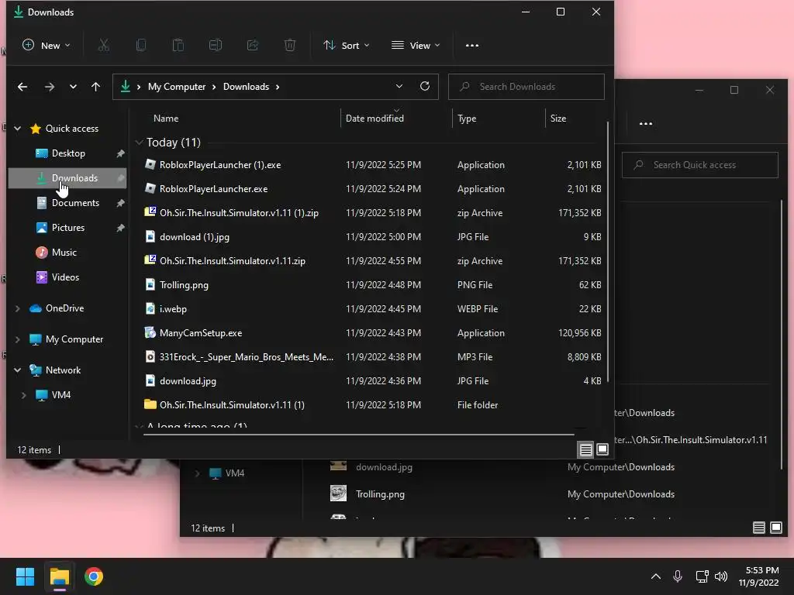Select RobloxPlayerLauncher.exe in the list
Image resolution: width=794 pixels, height=595 pixels.
click(x=372, y=189)
